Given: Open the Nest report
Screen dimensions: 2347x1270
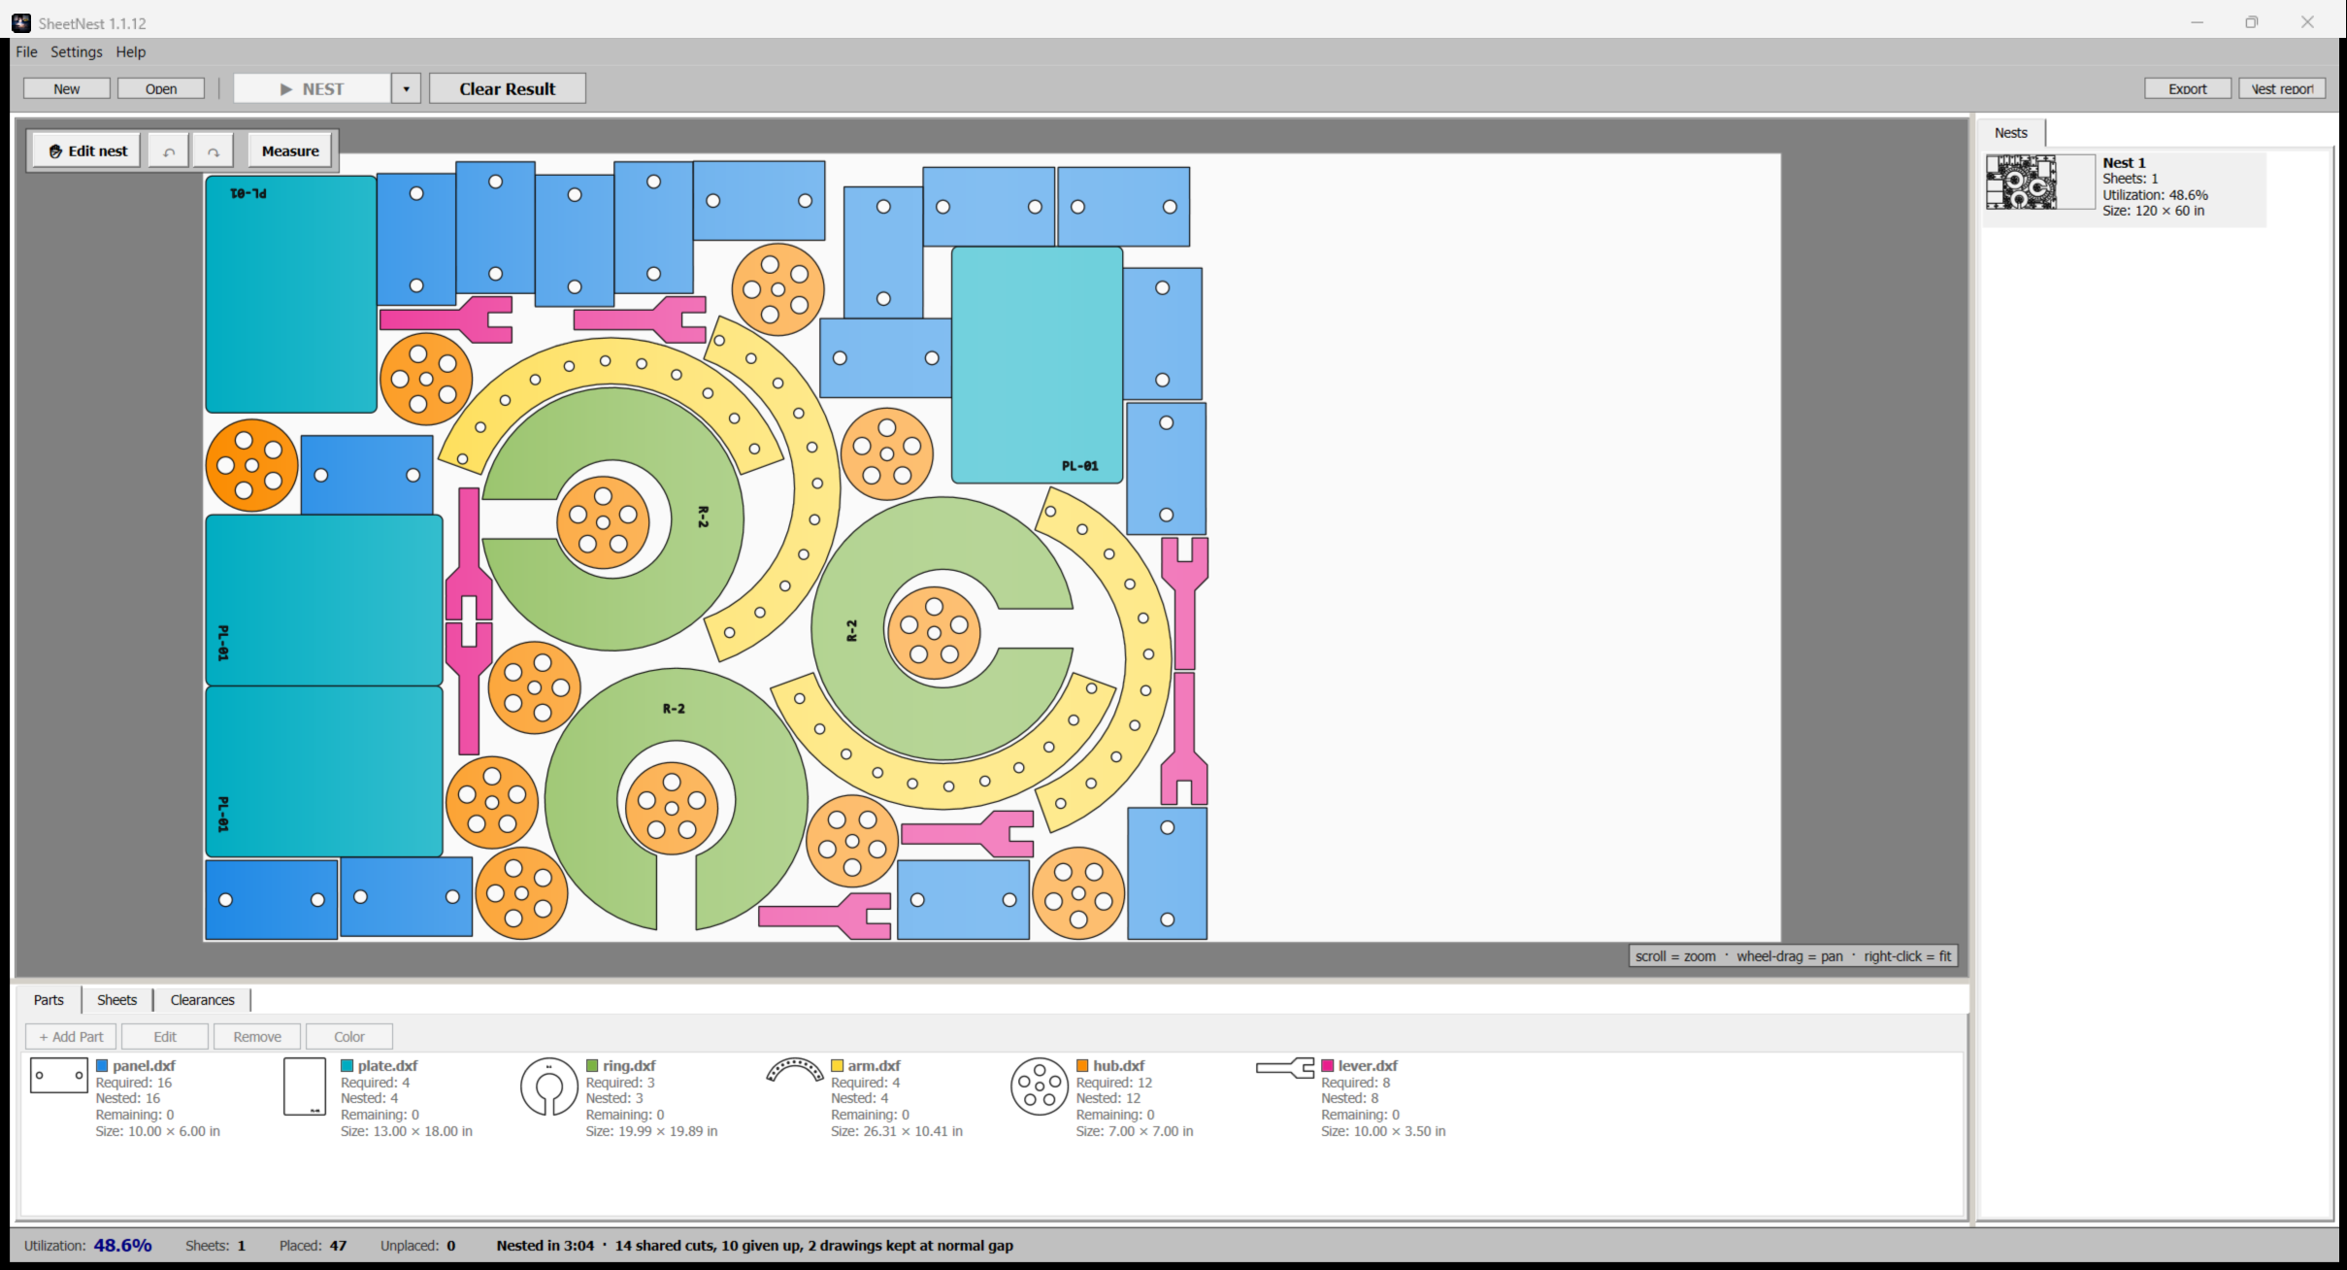Looking at the screenshot, I should 2282,89.
